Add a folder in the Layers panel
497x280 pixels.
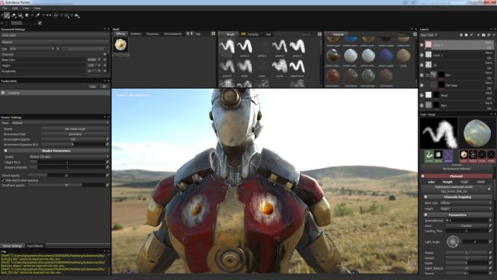click(483, 35)
